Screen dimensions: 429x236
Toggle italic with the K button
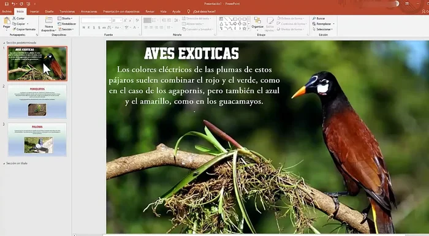89,28
